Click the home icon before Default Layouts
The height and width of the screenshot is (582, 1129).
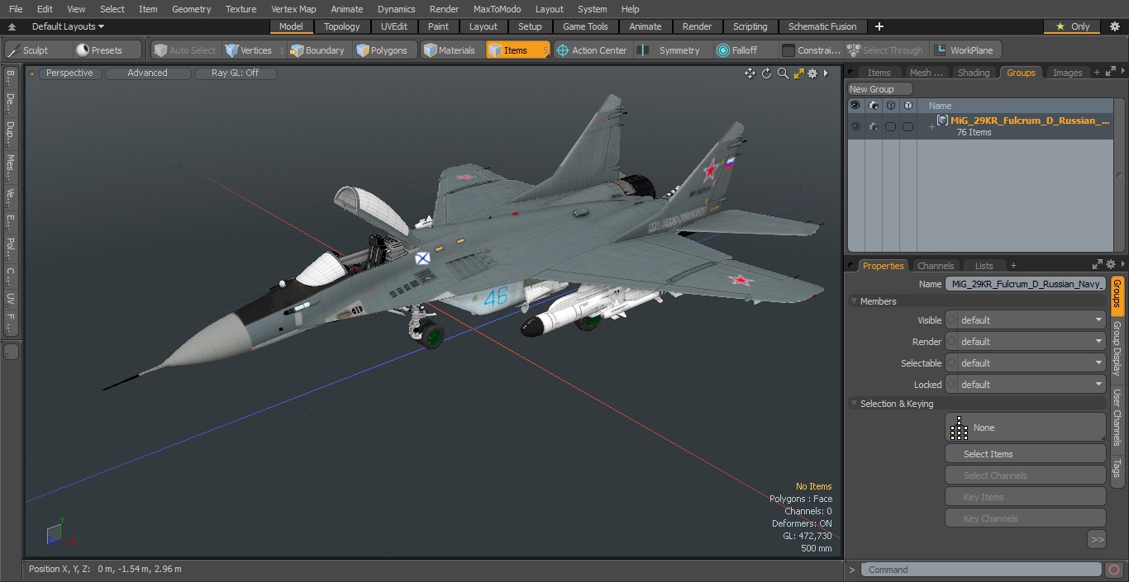[x=12, y=26]
